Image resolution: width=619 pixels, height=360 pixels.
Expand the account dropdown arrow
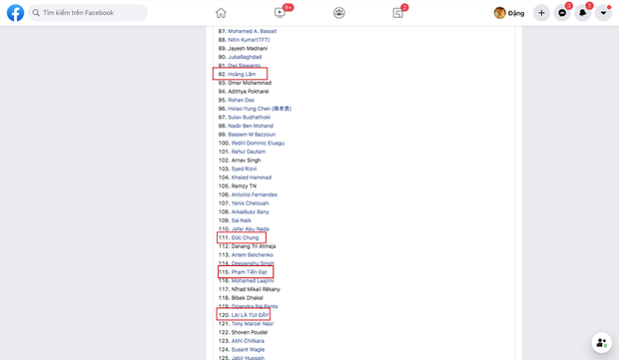click(x=603, y=13)
